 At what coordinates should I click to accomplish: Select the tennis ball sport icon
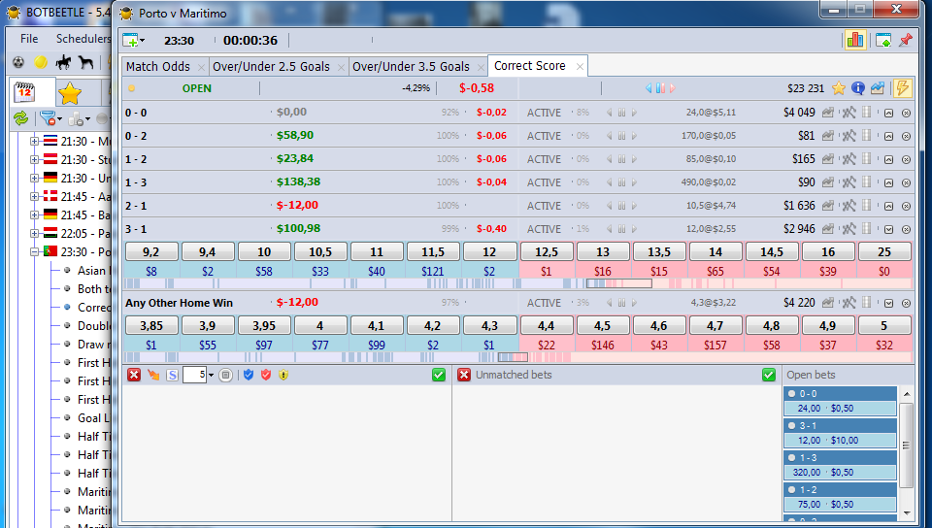point(41,62)
